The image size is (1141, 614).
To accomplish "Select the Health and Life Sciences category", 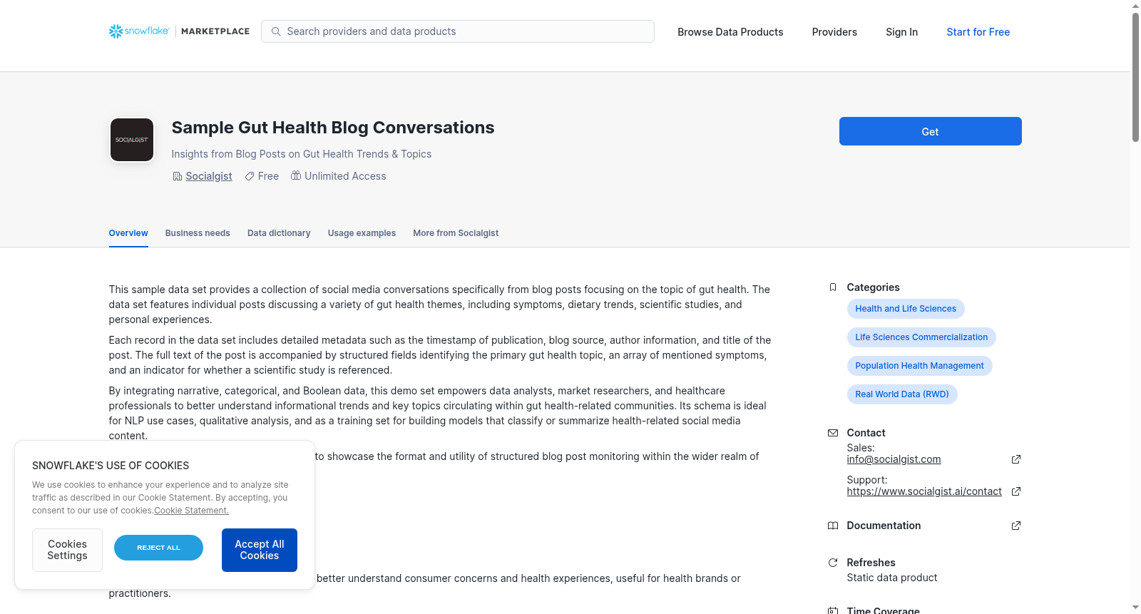I will [906, 309].
